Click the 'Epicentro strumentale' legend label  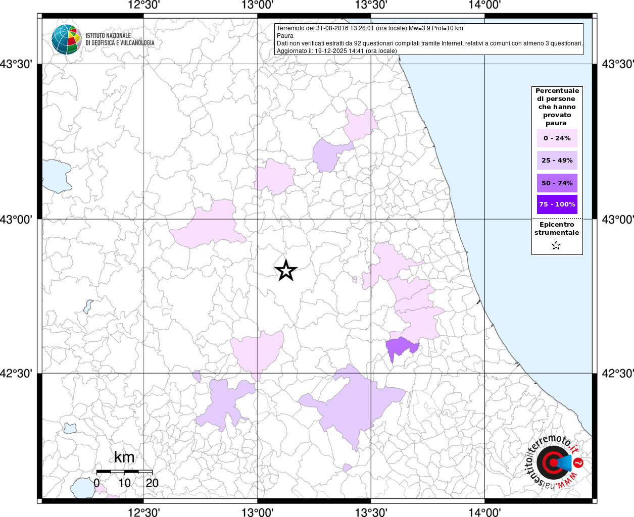tap(557, 229)
